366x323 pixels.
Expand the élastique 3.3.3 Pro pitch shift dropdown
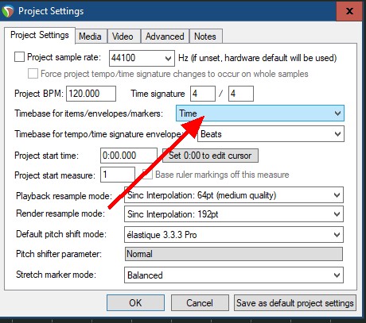pos(234,235)
